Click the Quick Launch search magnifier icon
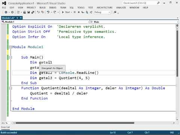The width and height of the screenshot is (180, 135). 158,3
